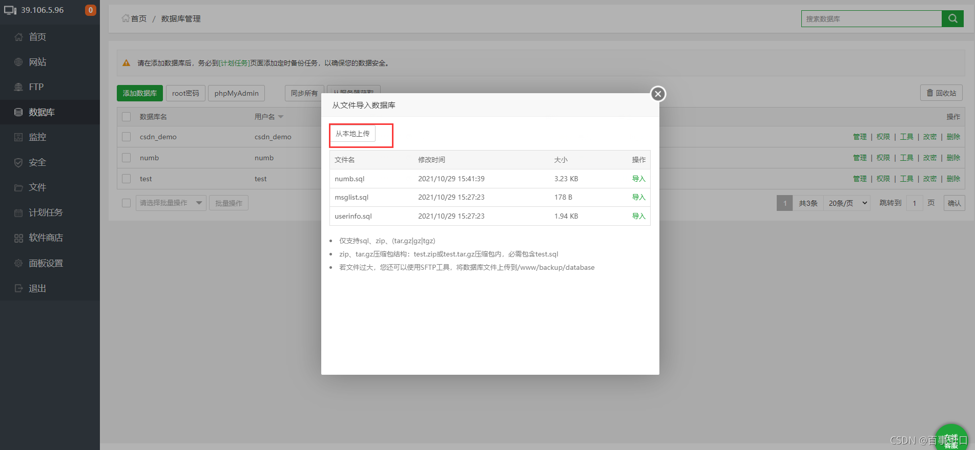The height and width of the screenshot is (450, 975).
Task: Click the 计划任务 link in the warning notice
Action: click(x=235, y=63)
